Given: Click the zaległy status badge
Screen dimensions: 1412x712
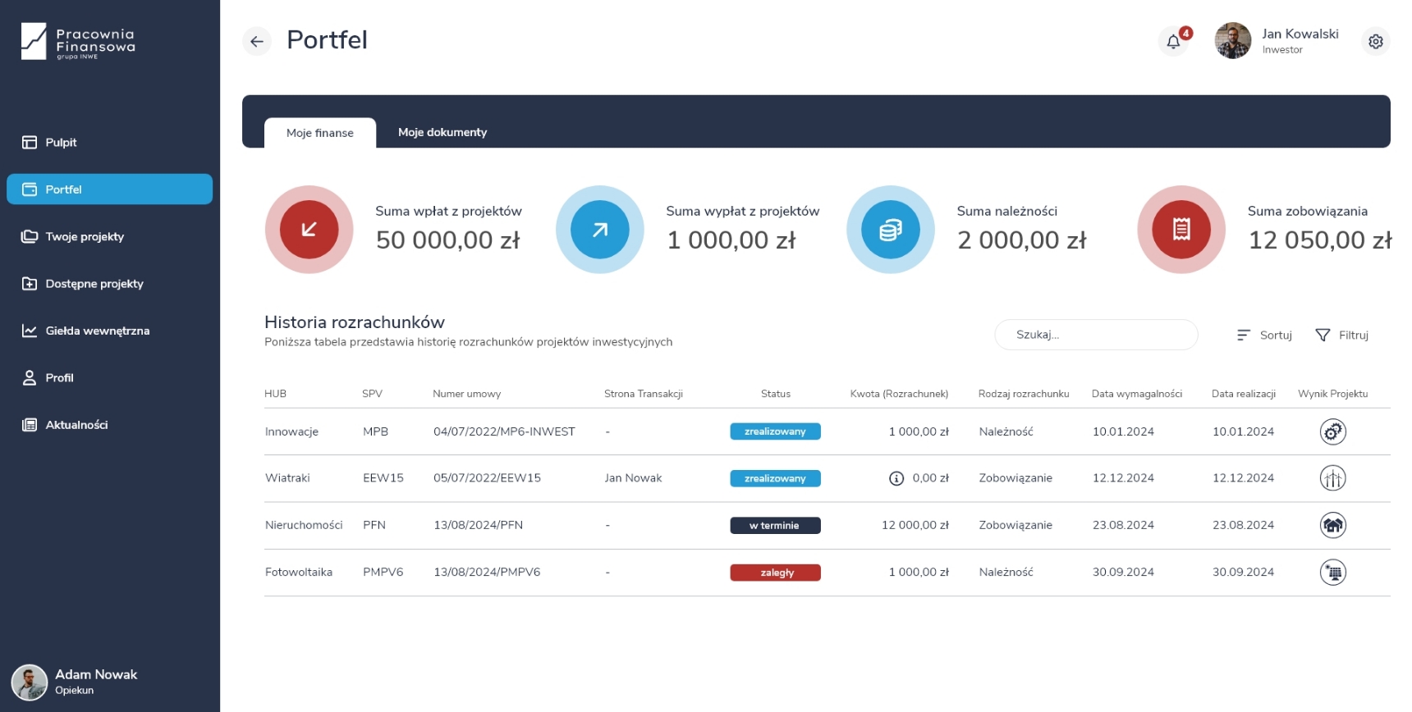Looking at the screenshot, I should point(775,573).
